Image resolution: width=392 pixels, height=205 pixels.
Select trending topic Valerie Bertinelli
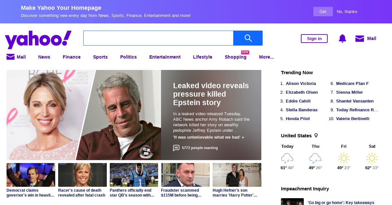353,119
